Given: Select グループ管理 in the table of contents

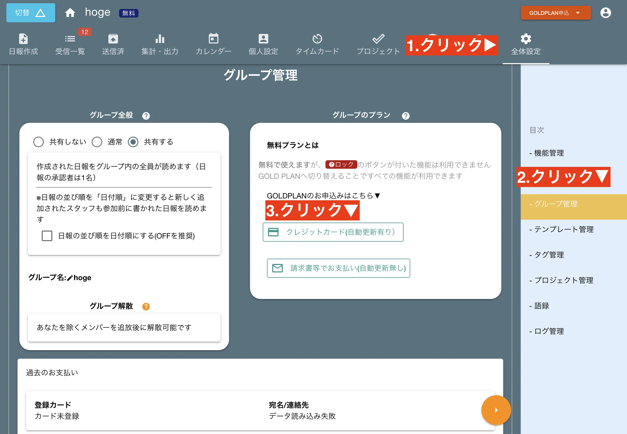Looking at the screenshot, I should pyautogui.click(x=574, y=207).
